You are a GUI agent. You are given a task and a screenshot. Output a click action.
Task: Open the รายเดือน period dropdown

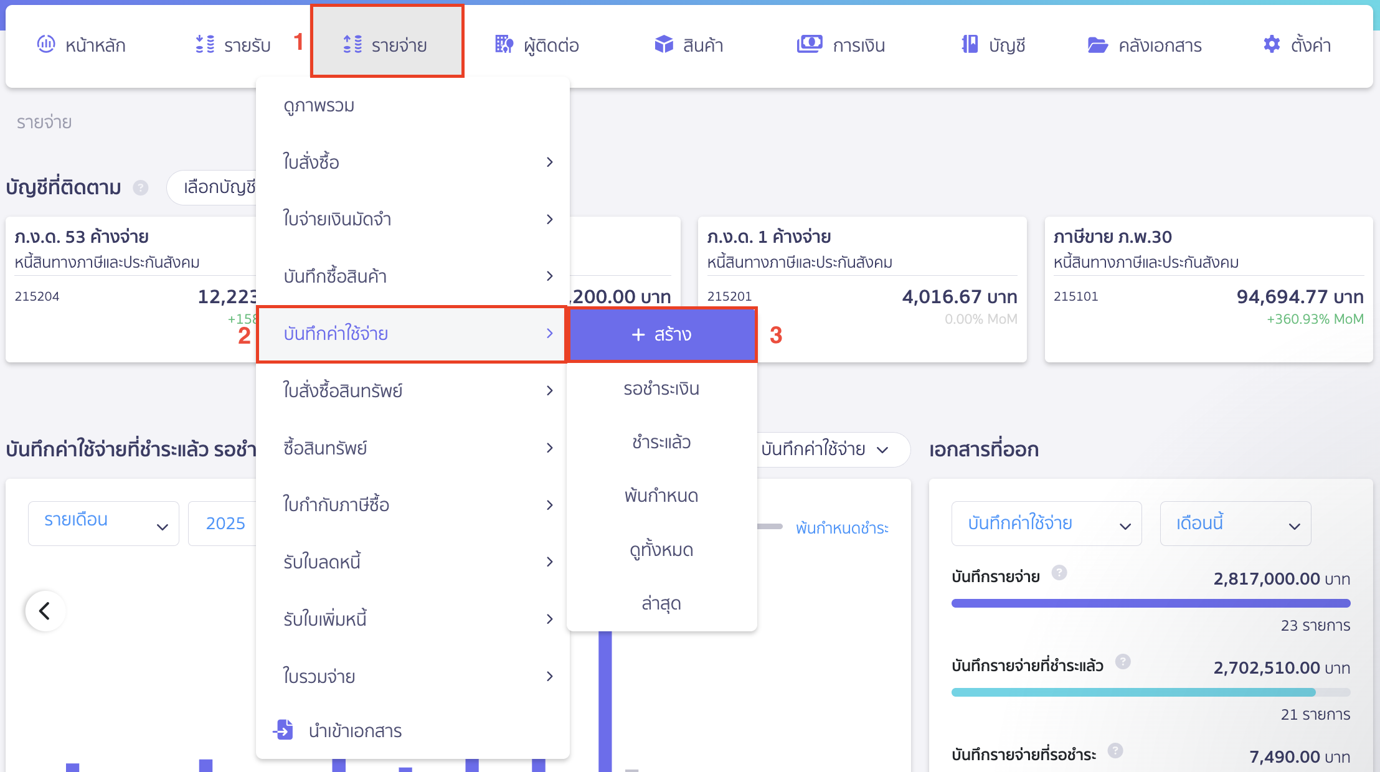tap(103, 523)
